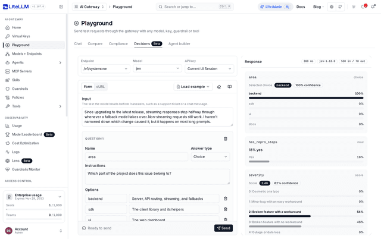Clear form with eraser icon

tap(219, 87)
